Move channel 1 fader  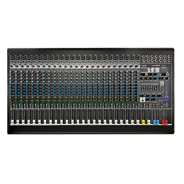pos(12,122)
